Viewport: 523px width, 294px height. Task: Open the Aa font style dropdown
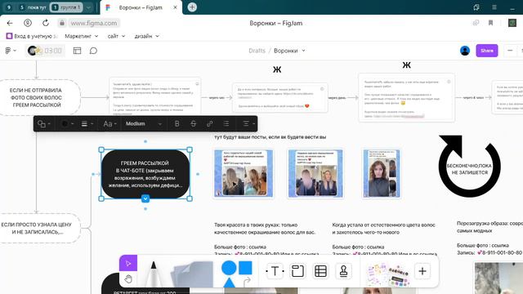pos(110,124)
